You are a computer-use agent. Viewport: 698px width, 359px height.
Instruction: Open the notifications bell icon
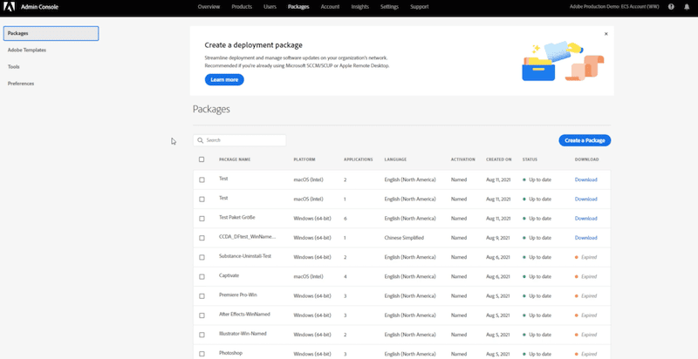point(687,7)
